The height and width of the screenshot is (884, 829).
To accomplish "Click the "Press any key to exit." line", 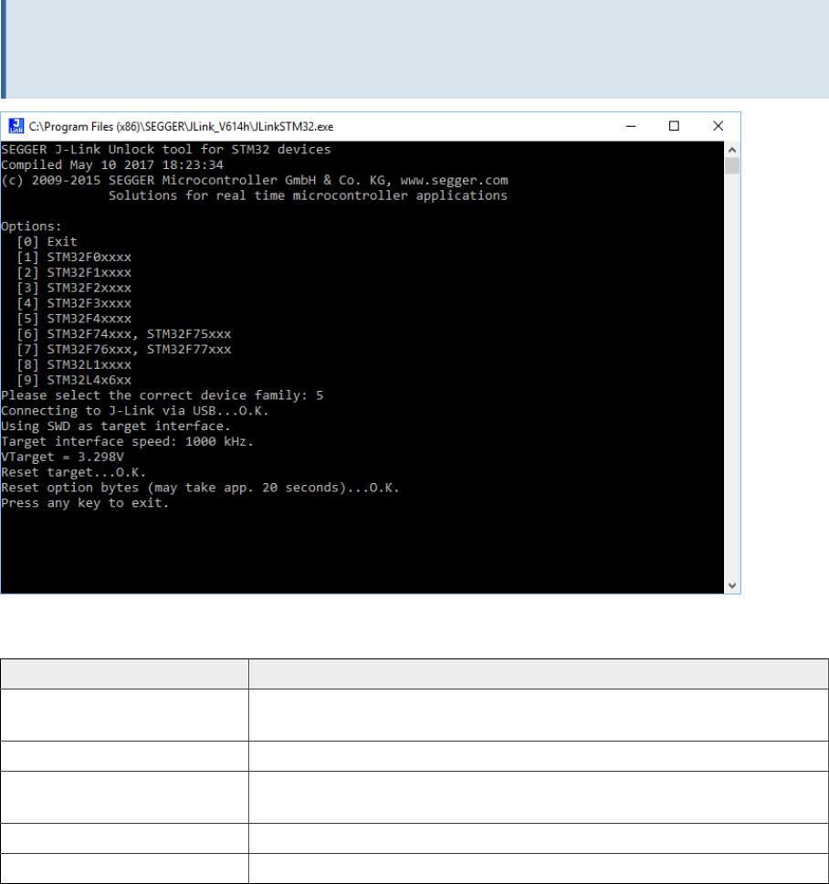I will pos(85,503).
